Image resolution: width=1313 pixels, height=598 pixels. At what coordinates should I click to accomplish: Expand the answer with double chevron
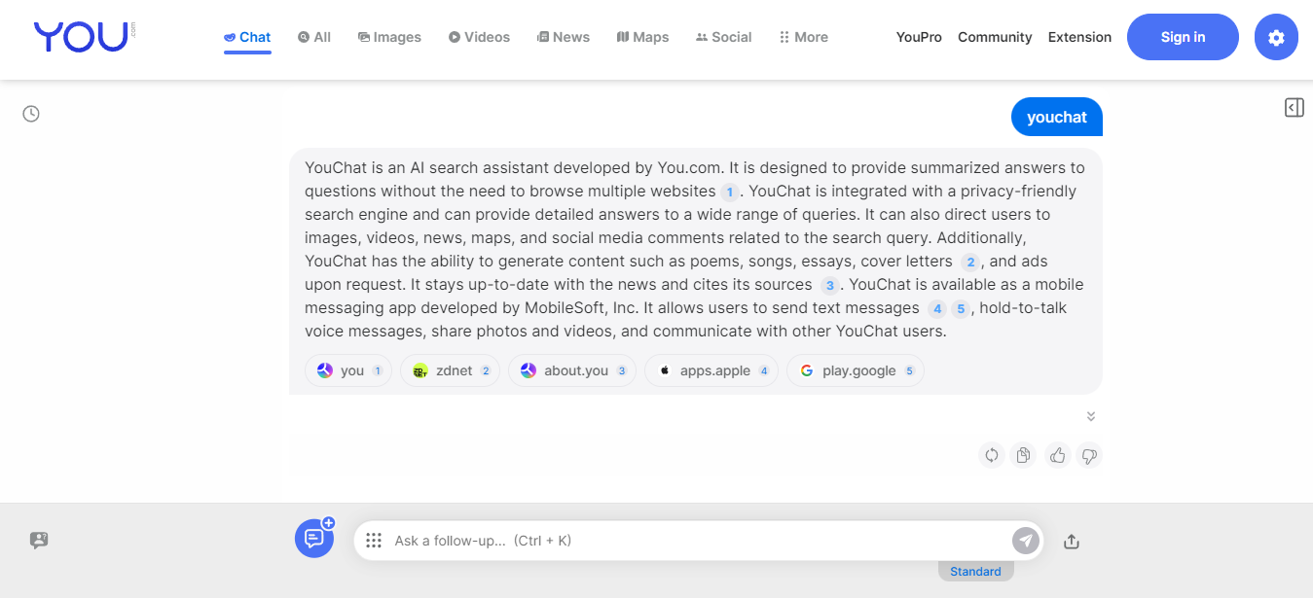[x=1091, y=416]
